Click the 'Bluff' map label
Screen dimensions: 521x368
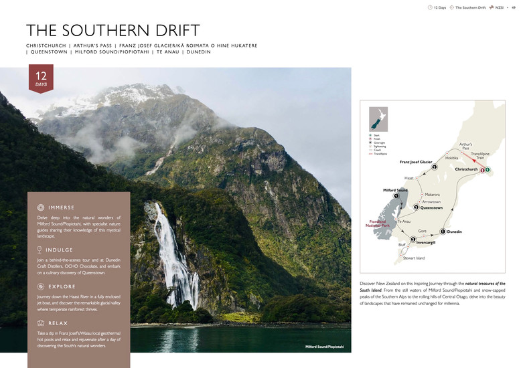[x=402, y=245]
